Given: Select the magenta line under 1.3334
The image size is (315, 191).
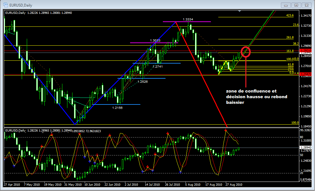Looking at the screenshot, I should [x=187, y=22].
